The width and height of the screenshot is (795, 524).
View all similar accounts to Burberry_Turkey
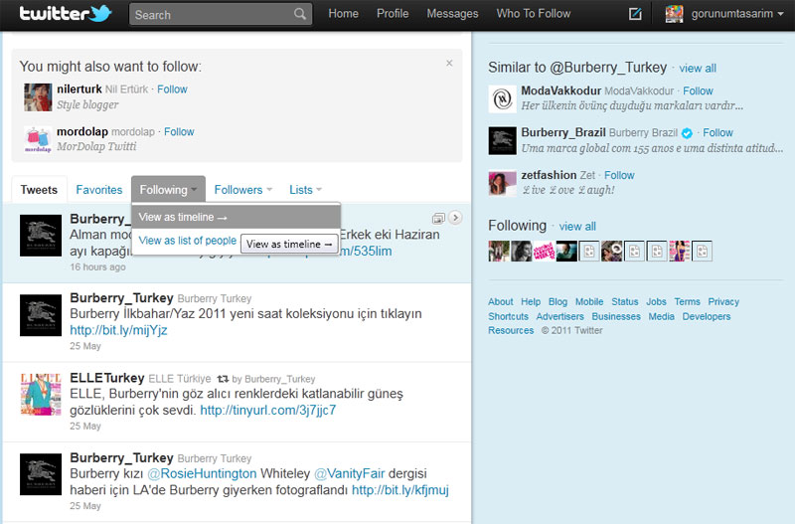(698, 68)
